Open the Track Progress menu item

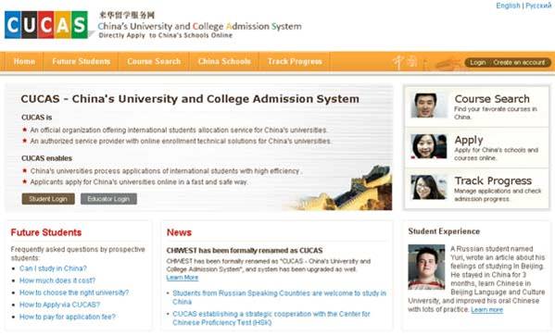pos(295,61)
